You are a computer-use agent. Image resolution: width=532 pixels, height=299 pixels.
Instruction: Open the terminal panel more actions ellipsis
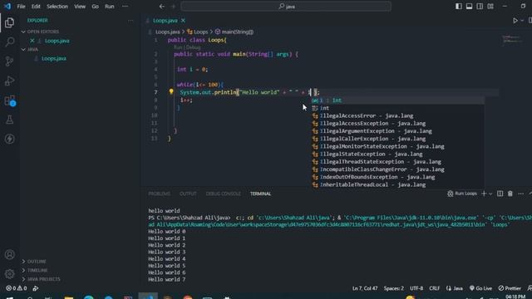(520, 194)
